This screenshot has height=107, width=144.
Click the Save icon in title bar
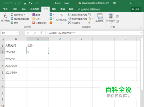tap(25, 3)
